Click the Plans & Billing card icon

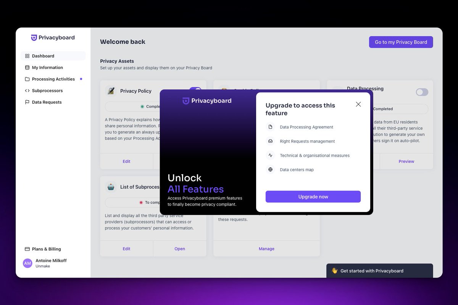tap(27, 249)
